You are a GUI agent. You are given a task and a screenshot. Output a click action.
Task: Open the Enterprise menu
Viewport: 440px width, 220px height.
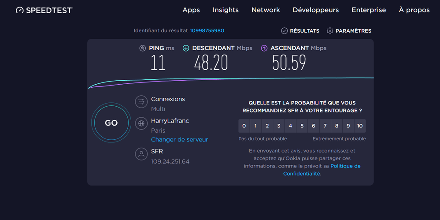369,10
